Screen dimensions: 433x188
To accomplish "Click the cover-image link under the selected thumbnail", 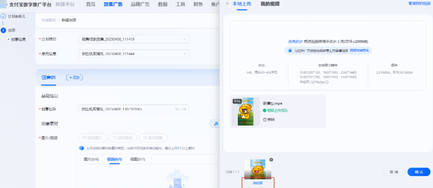I will click(258, 183).
